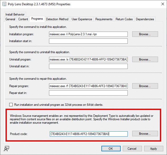The height and width of the screenshot is (155, 167).
Task: Select the Content tab
Action: (23, 19)
